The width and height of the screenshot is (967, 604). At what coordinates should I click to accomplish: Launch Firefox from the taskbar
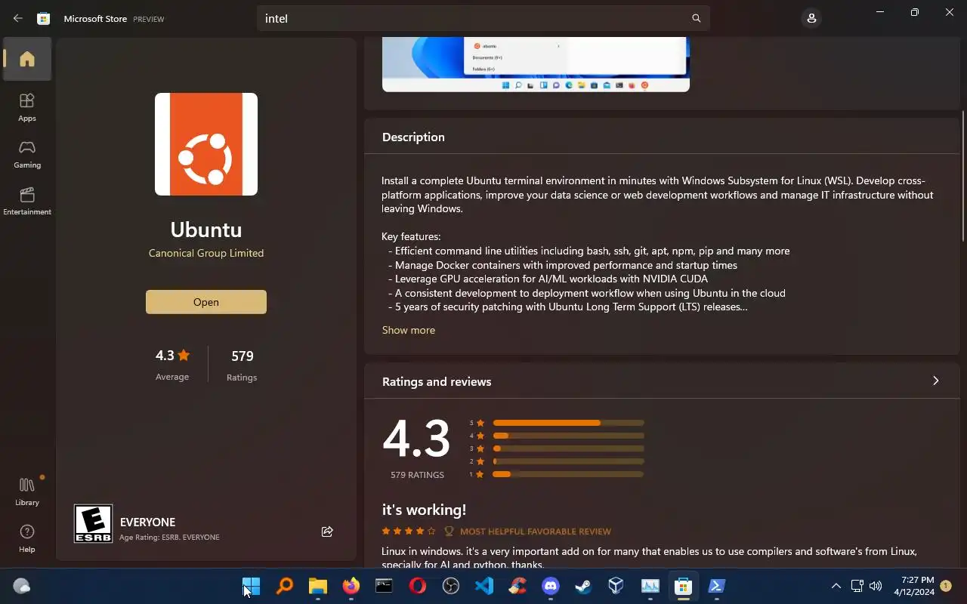pos(351,586)
